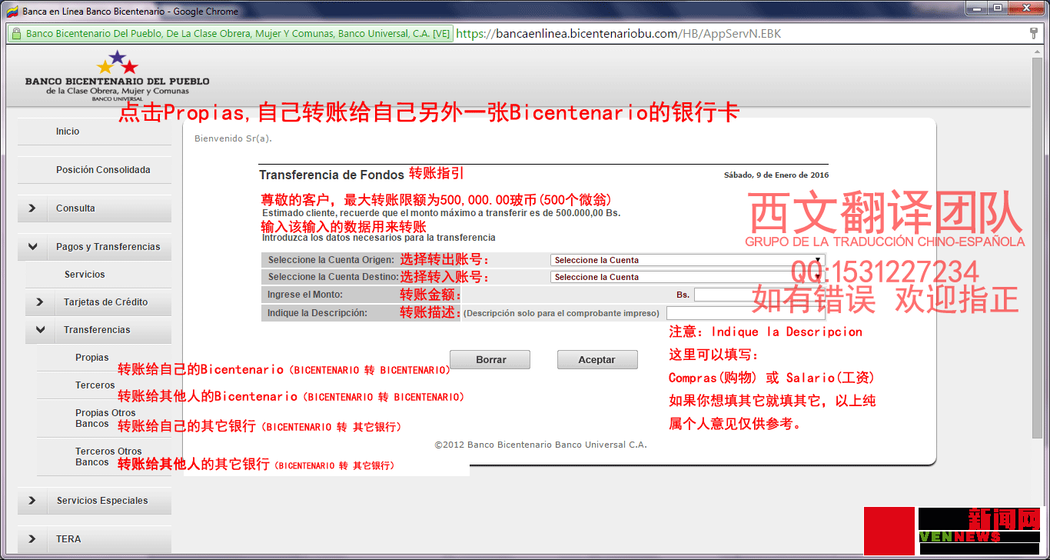The width and height of the screenshot is (1050, 560).
Task: Focus the Descripción input field
Action: pos(746,313)
